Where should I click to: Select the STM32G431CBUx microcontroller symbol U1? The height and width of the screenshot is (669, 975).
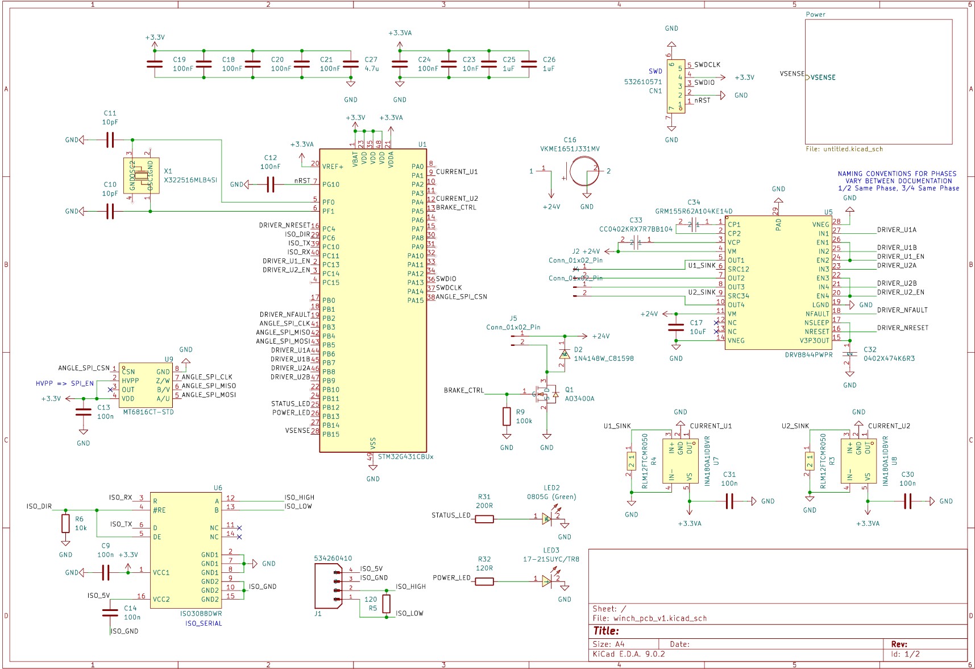[x=372, y=300]
